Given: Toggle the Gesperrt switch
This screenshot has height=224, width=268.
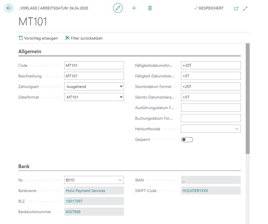Looking at the screenshot, I should coord(187,140).
